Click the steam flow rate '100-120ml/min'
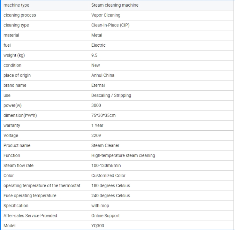The height and width of the screenshot is (230, 235). [x=106, y=166]
